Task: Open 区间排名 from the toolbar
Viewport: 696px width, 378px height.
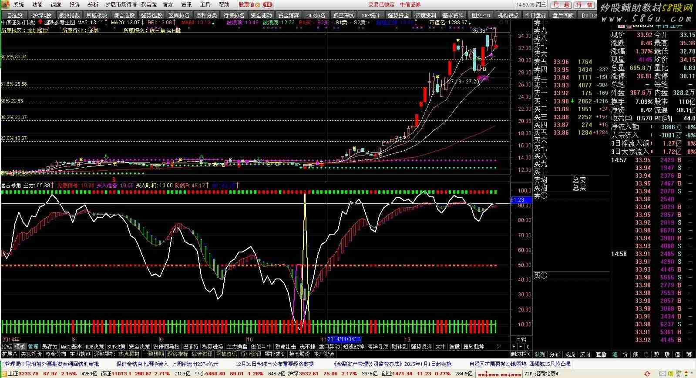Action: pyautogui.click(x=179, y=15)
